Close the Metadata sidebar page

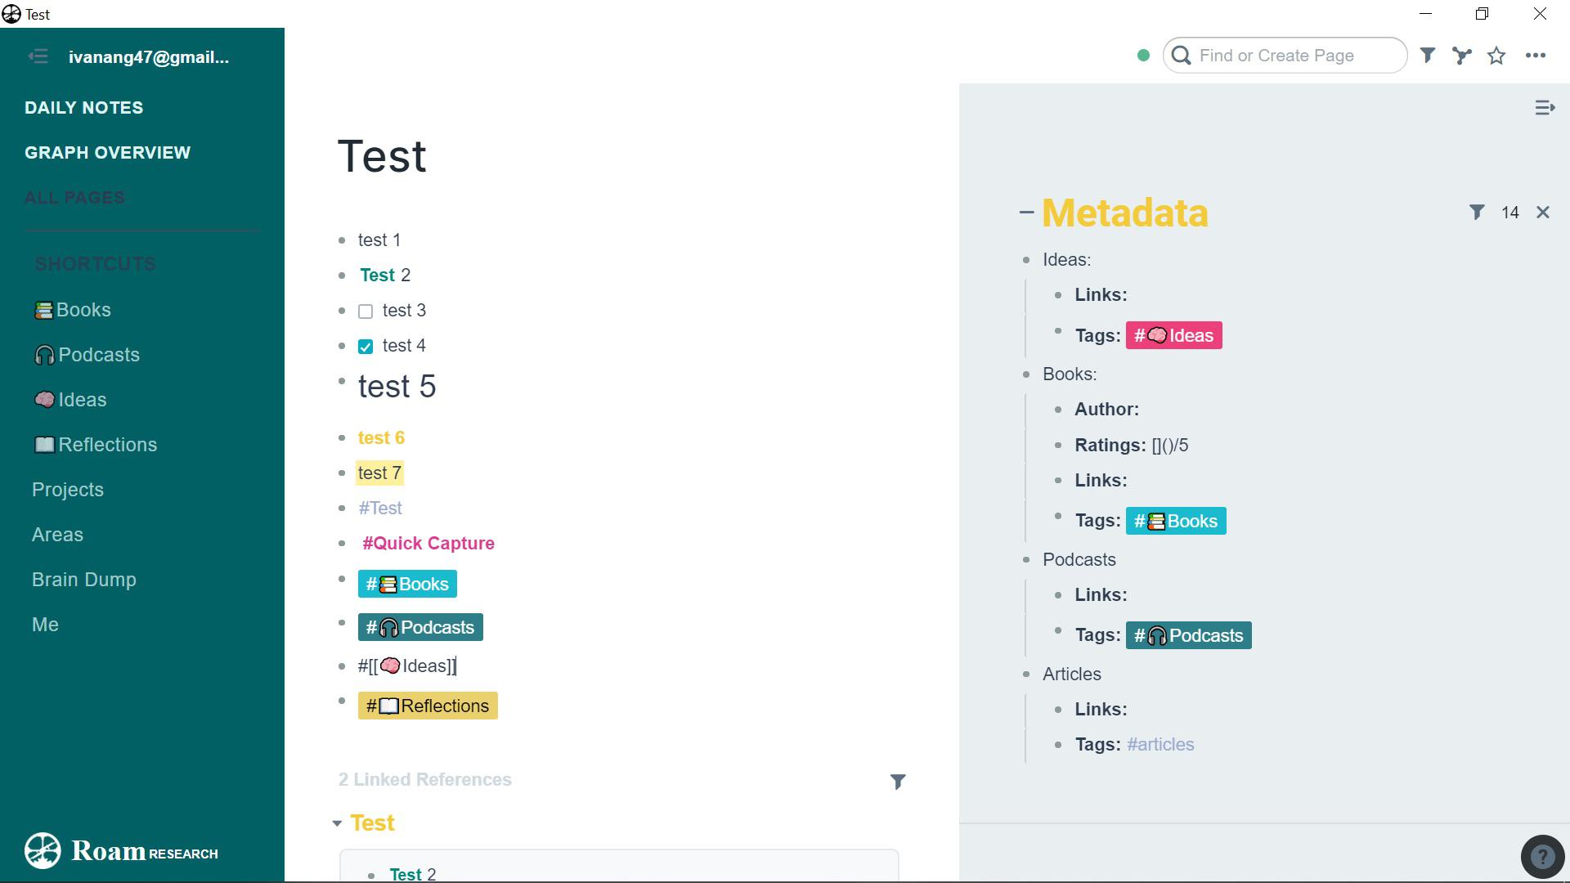1542,213
